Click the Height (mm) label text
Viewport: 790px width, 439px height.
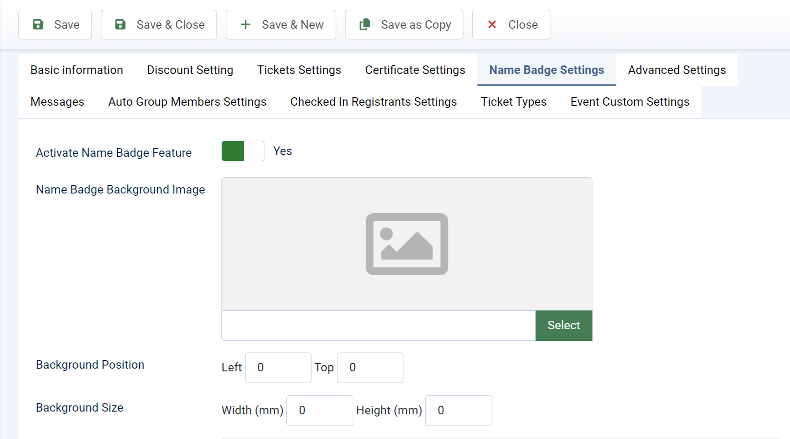(x=389, y=410)
